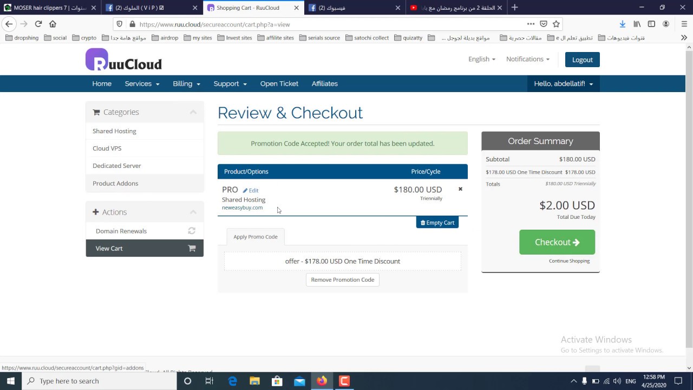This screenshot has width=693, height=390.
Task: Click the Pocket save icon
Action: pyautogui.click(x=544, y=24)
